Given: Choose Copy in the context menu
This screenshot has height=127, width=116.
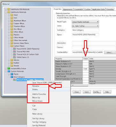Looking at the screenshot, I should coord(48,109).
